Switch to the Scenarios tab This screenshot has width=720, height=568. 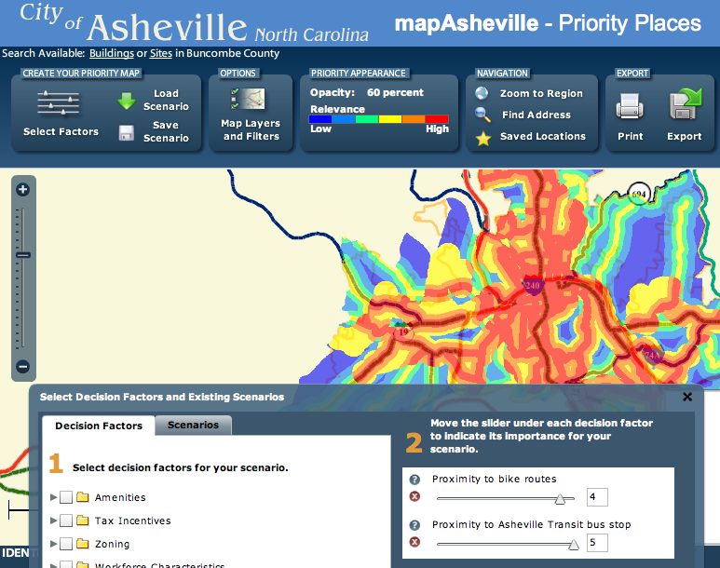click(193, 426)
